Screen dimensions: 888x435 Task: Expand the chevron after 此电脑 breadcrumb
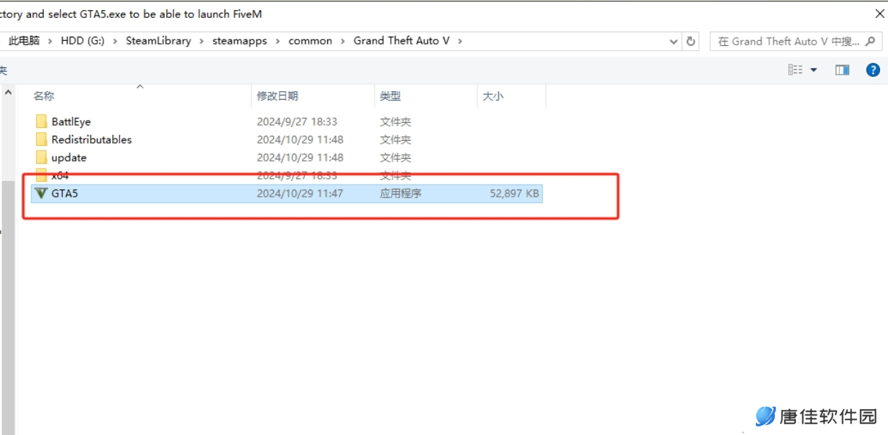(50, 41)
